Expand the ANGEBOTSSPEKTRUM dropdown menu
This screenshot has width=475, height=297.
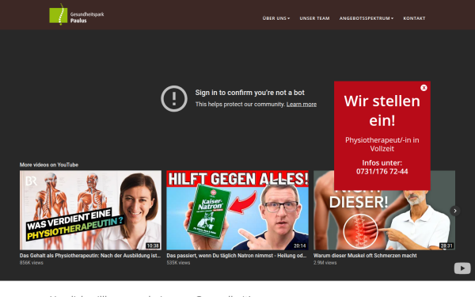tap(367, 18)
